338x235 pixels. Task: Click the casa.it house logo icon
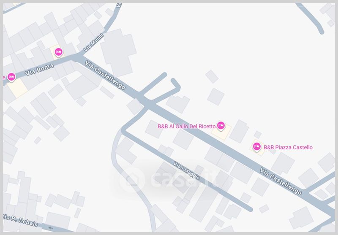coord(132,179)
